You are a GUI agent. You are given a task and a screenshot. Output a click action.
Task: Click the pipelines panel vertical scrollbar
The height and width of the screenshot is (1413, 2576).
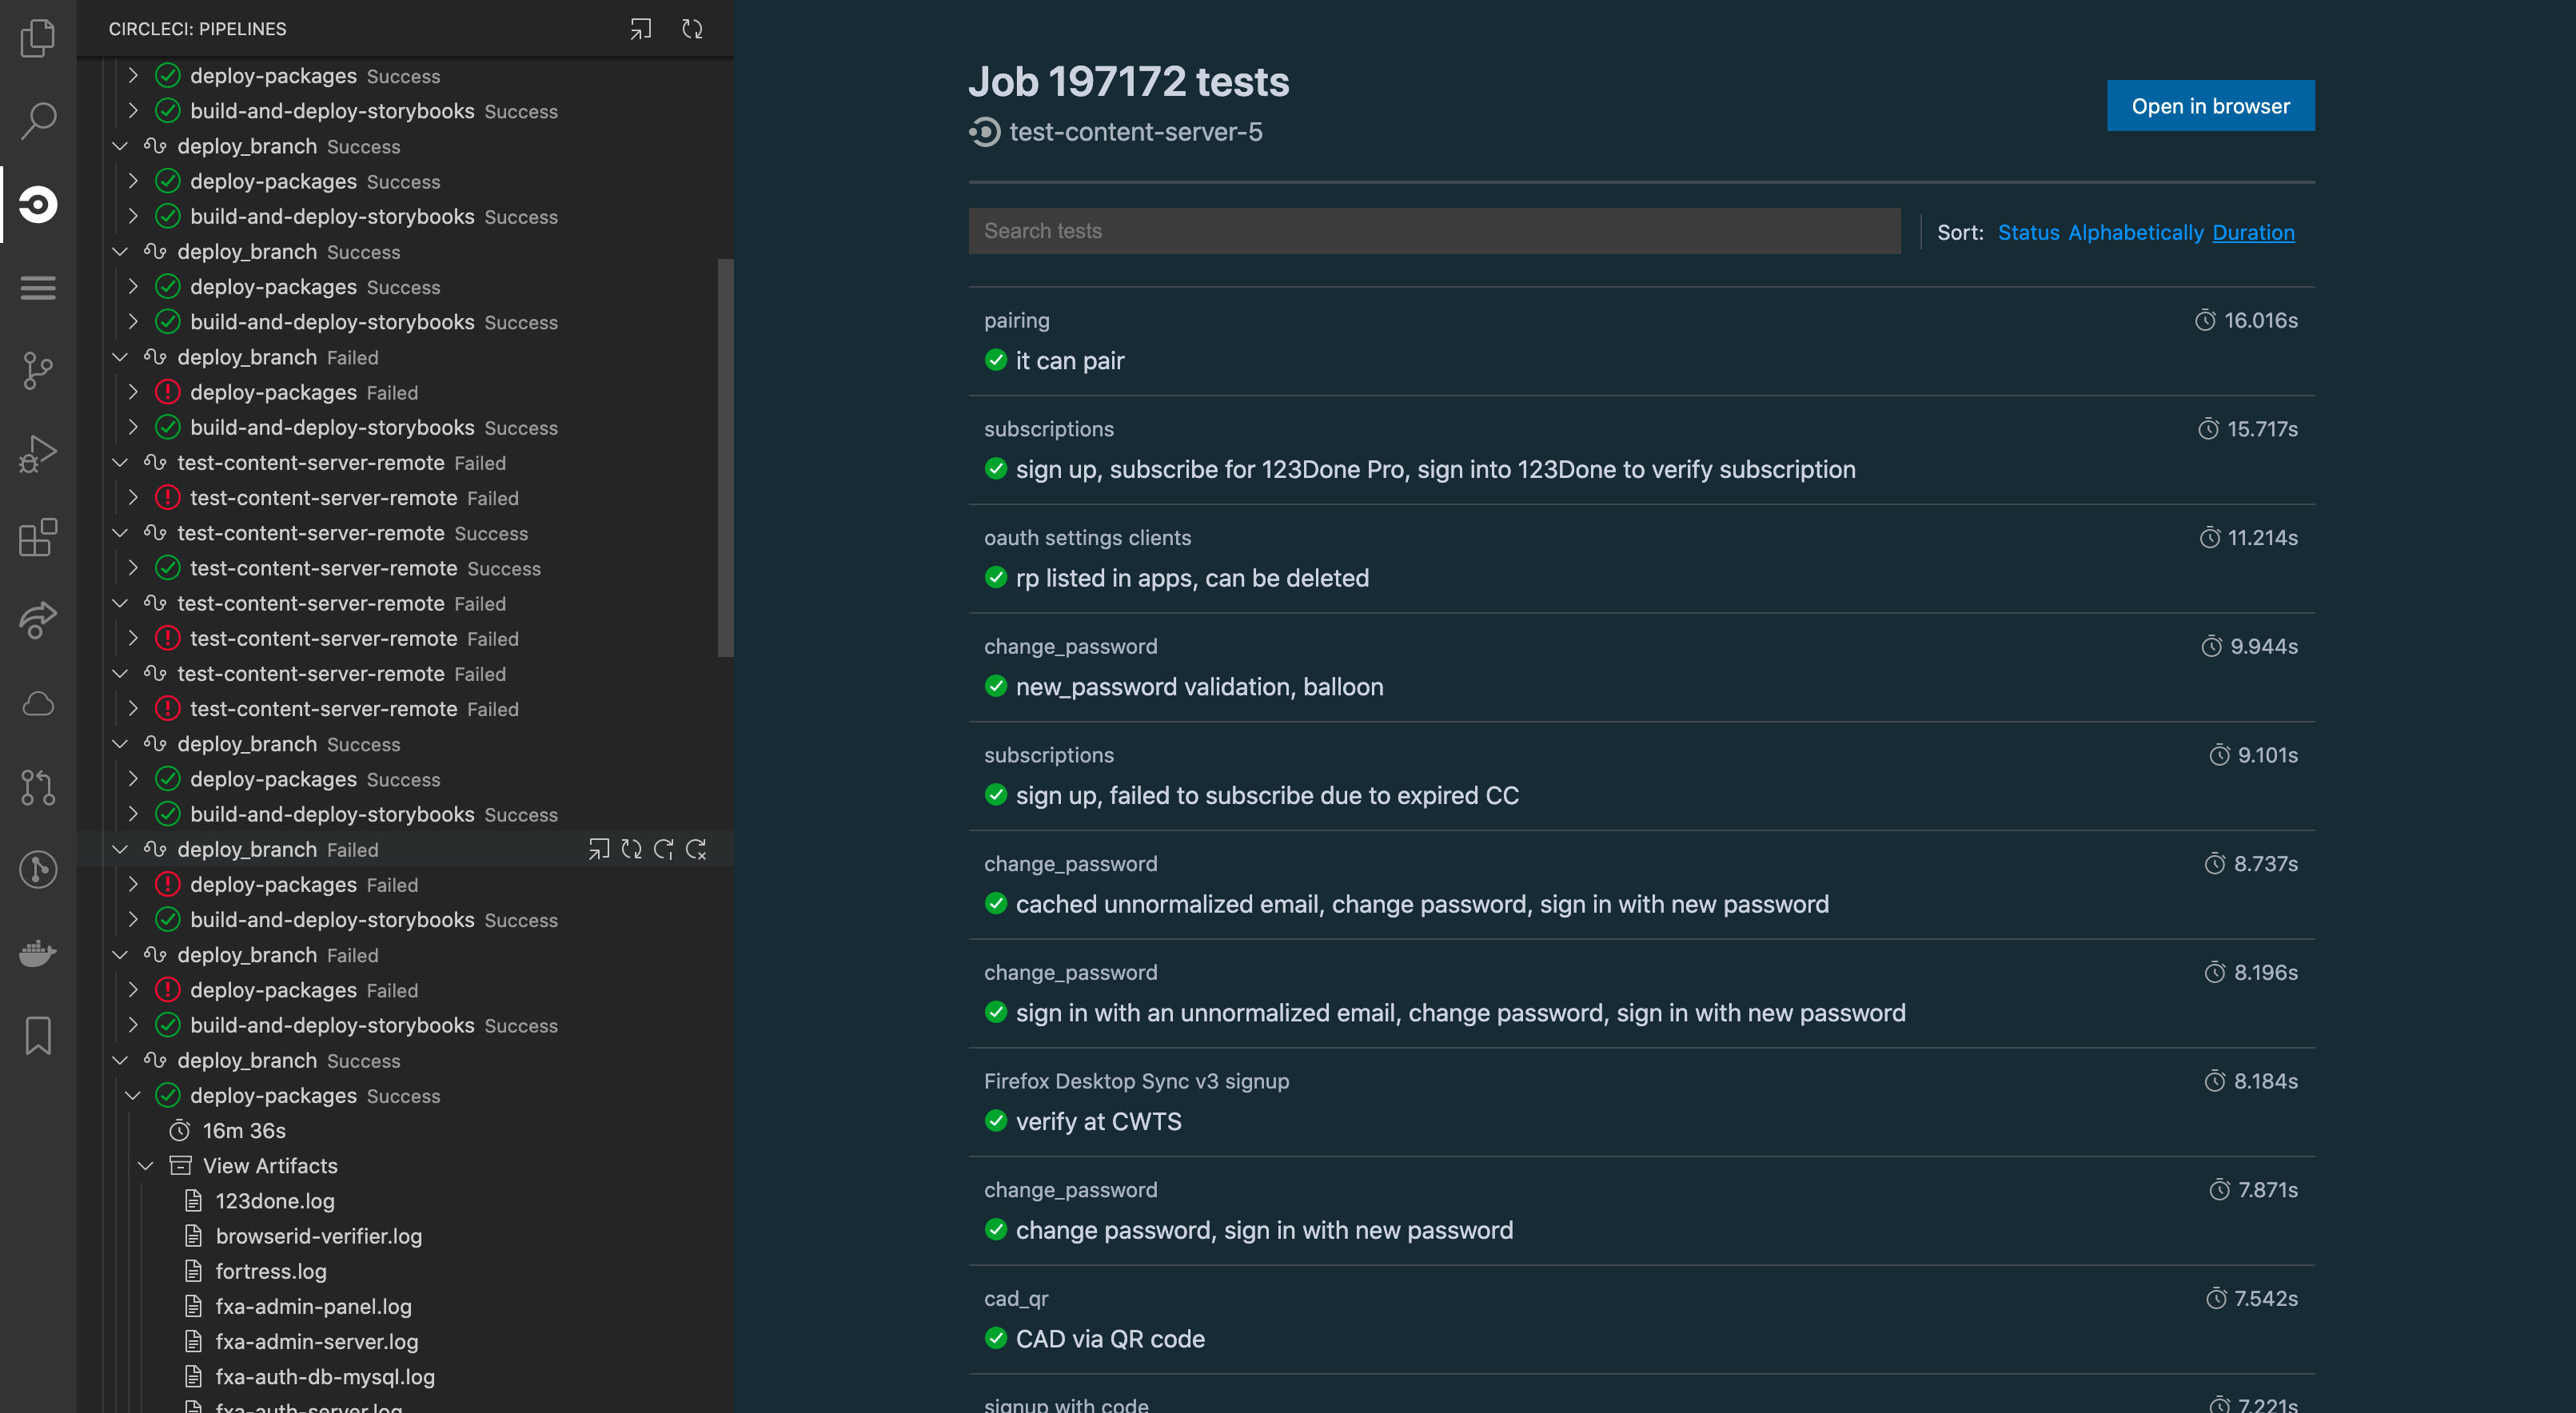point(725,458)
